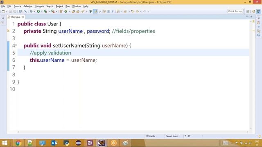Image resolution: width=262 pixels, height=147 pixels.
Task: Click the warning marker beside line 2
Action: click(8, 31)
